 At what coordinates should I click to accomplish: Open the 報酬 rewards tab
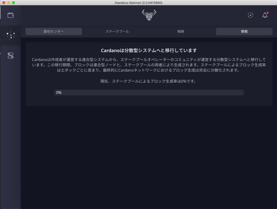[181, 32]
